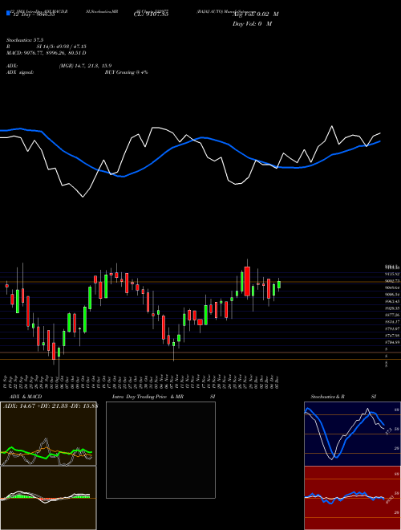Open the ADX indicator chart panel
This screenshot has height=530, width=401.
pyautogui.click(x=48, y=434)
